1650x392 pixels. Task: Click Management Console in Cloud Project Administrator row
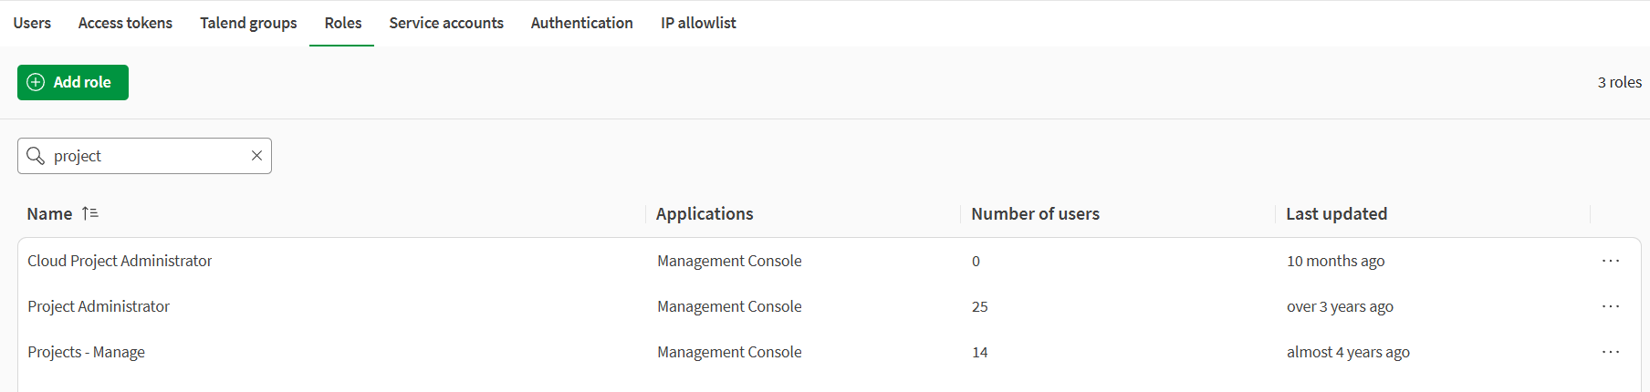click(729, 261)
